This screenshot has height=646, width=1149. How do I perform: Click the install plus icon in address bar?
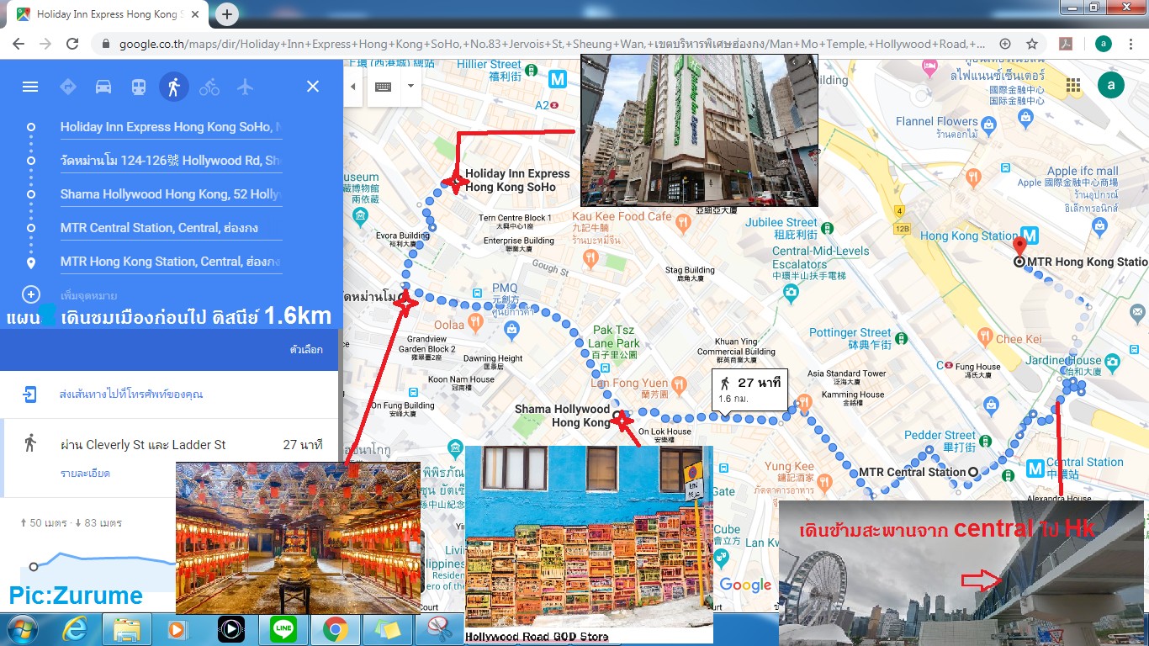pyautogui.click(x=1005, y=44)
